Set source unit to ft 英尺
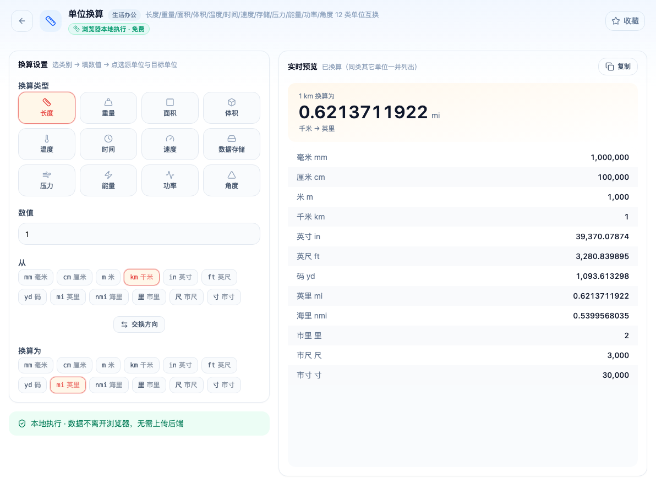656x495 pixels. (219, 277)
